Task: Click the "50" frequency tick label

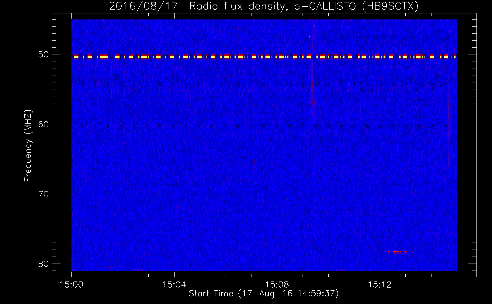Action: coord(43,54)
